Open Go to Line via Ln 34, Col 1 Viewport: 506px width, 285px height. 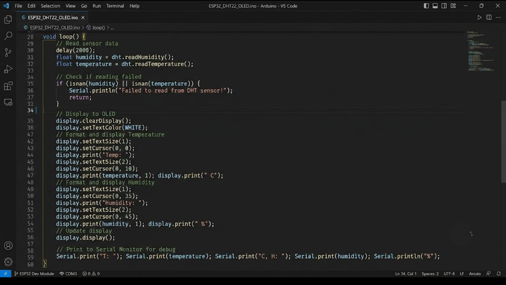(406, 274)
